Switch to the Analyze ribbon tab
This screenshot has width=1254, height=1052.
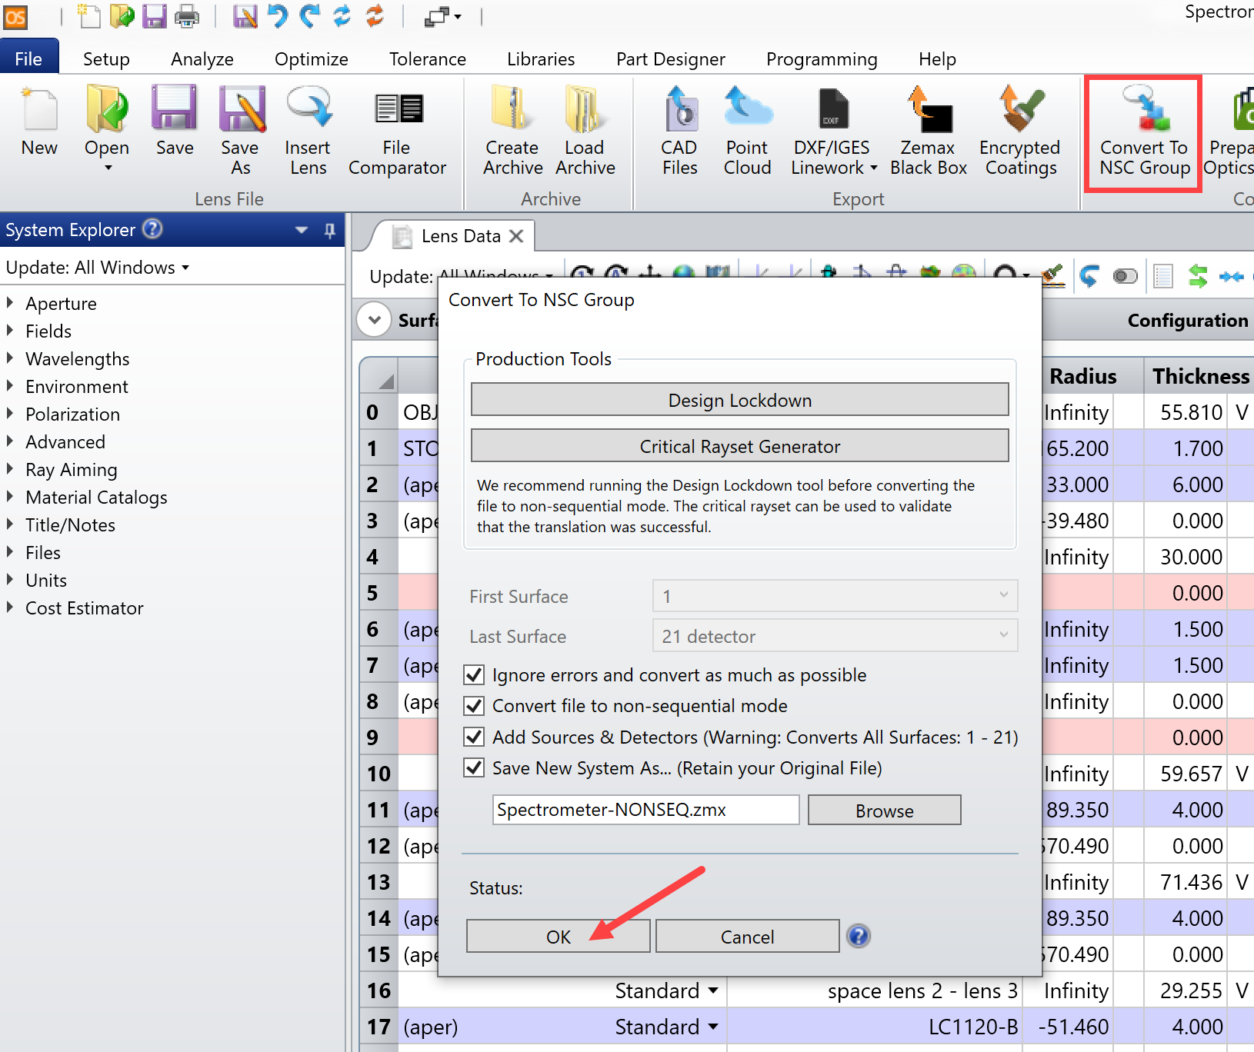point(202,59)
